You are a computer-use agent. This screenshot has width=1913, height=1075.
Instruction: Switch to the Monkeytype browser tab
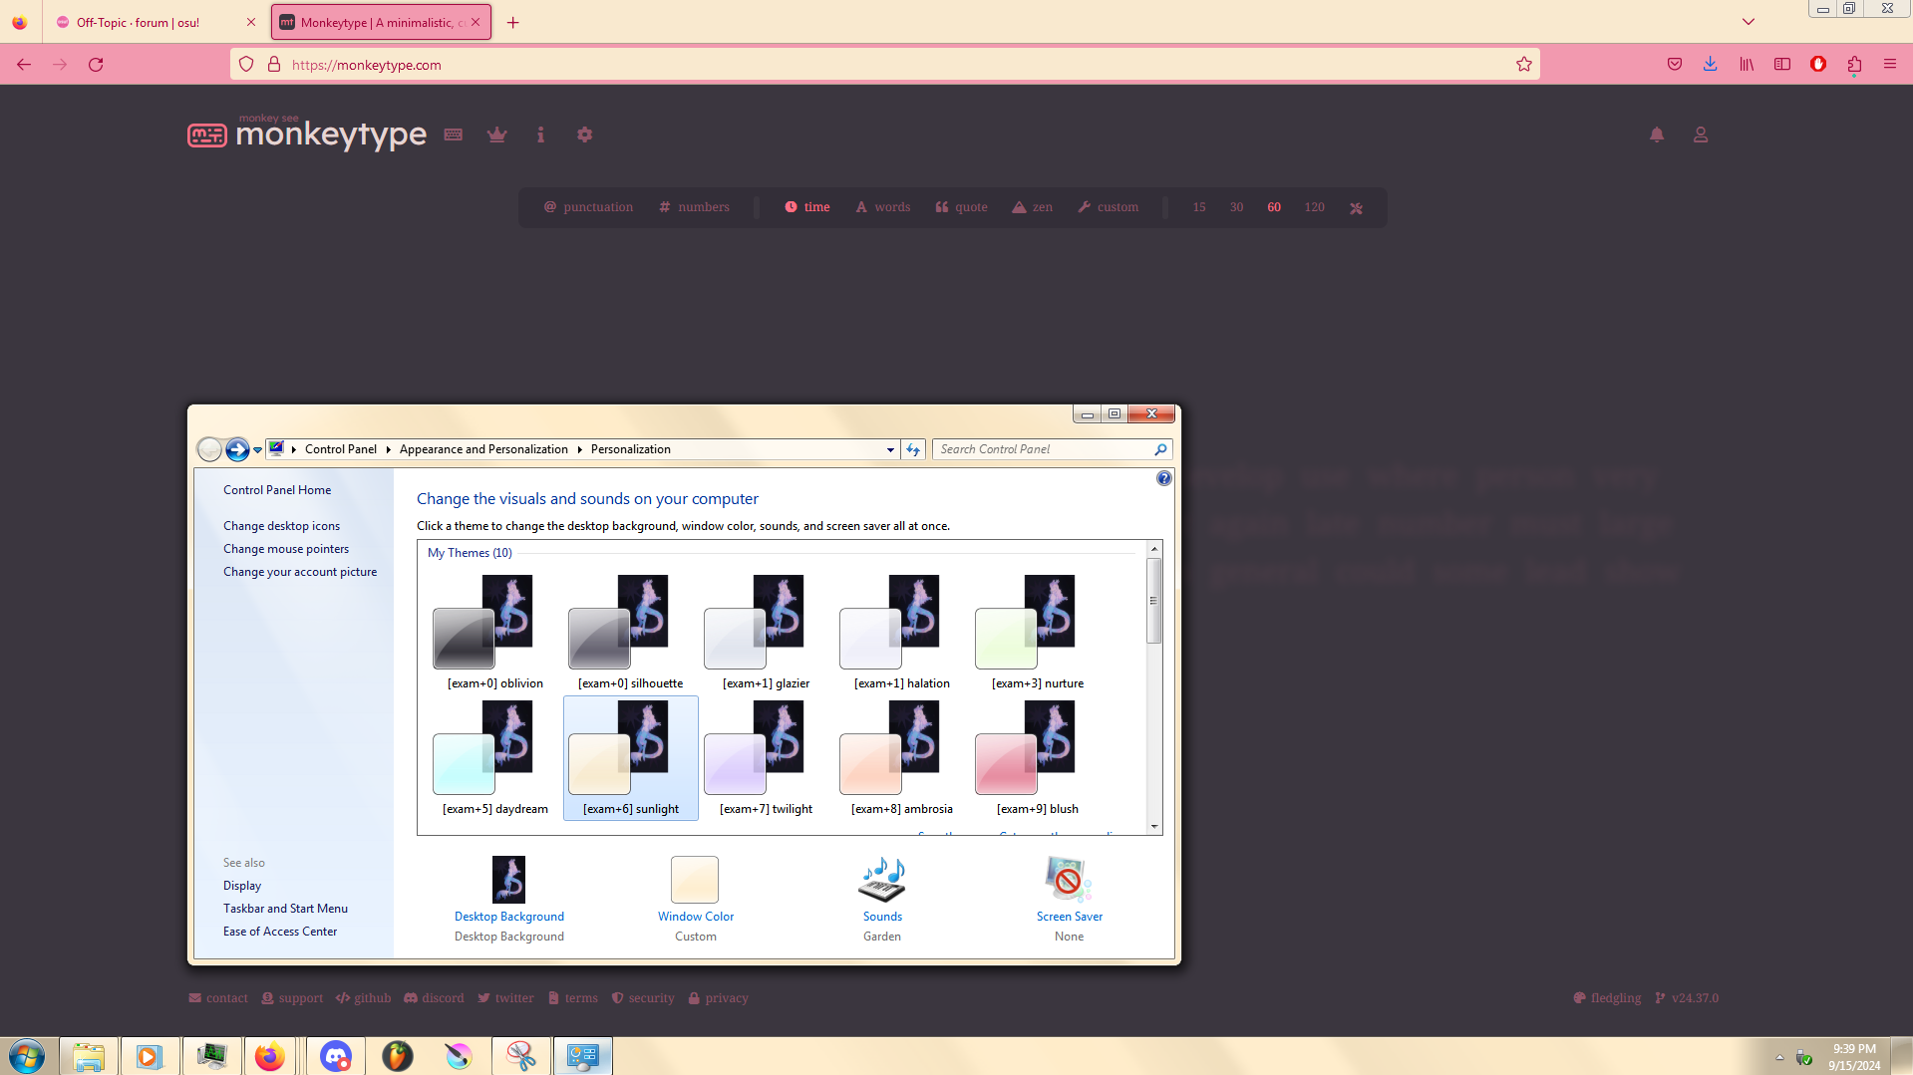(381, 22)
